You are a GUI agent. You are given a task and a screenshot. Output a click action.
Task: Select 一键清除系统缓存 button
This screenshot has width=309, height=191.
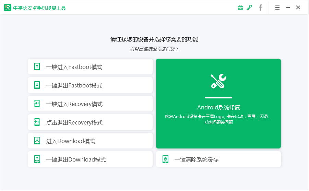(x=218, y=159)
